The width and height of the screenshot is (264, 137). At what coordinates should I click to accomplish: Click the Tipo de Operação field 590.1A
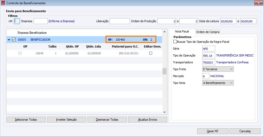click(x=209, y=55)
